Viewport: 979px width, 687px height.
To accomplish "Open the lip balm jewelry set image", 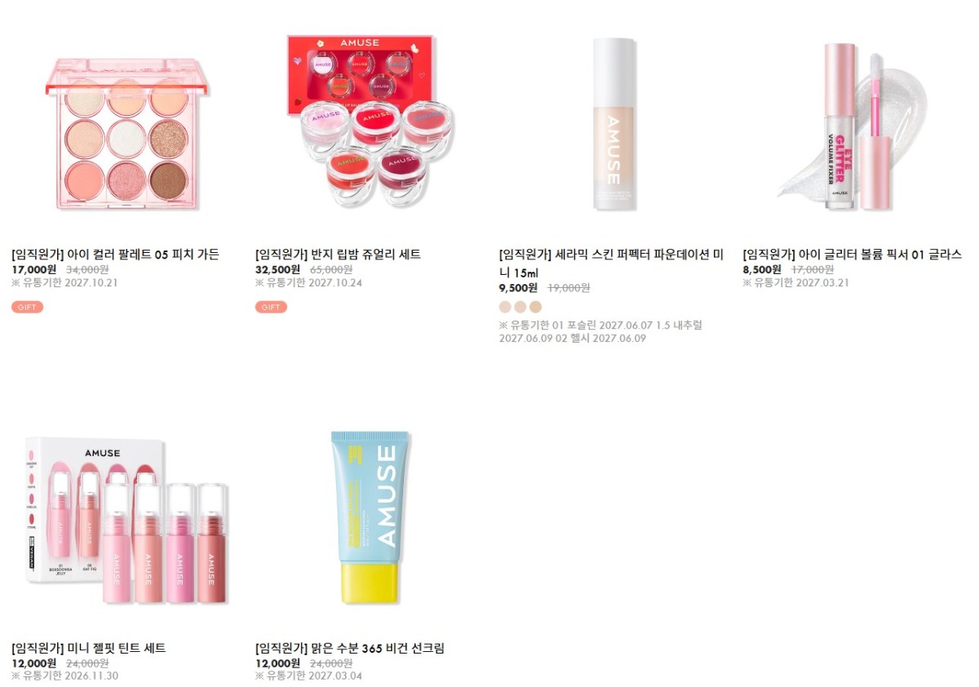I will pyautogui.click(x=366, y=122).
